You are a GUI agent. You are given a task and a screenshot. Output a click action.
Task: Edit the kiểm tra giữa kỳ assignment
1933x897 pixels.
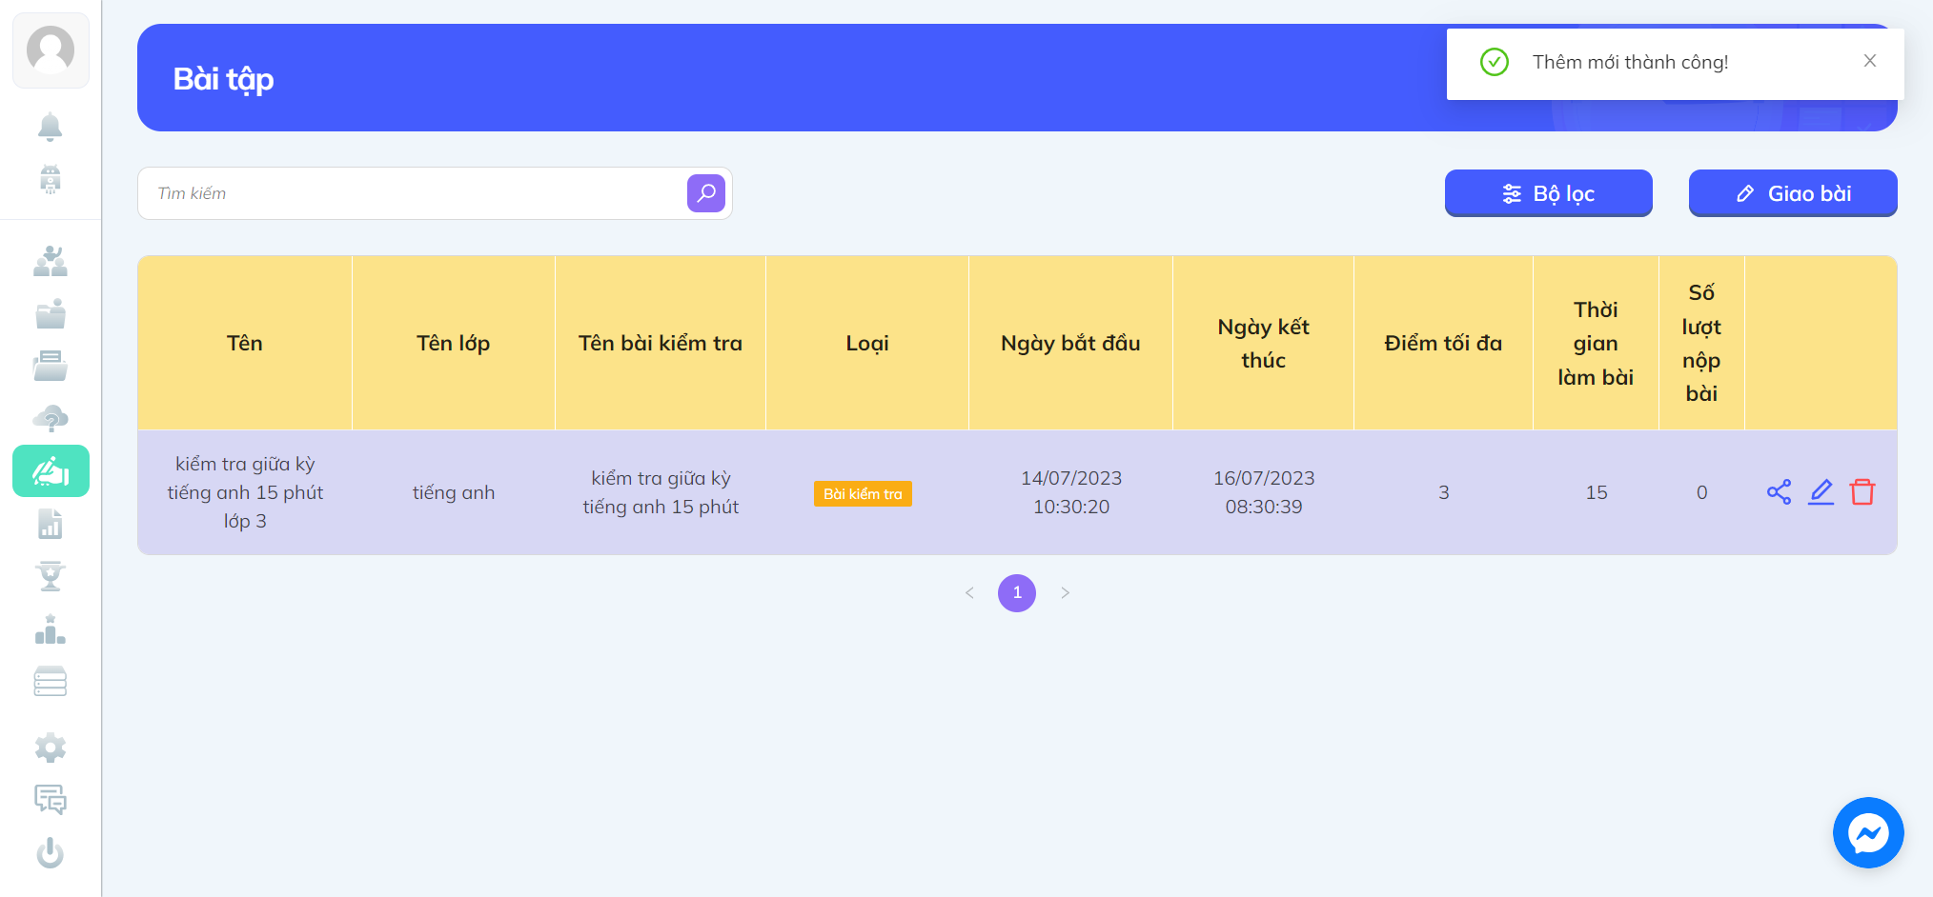(x=1821, y=492)
